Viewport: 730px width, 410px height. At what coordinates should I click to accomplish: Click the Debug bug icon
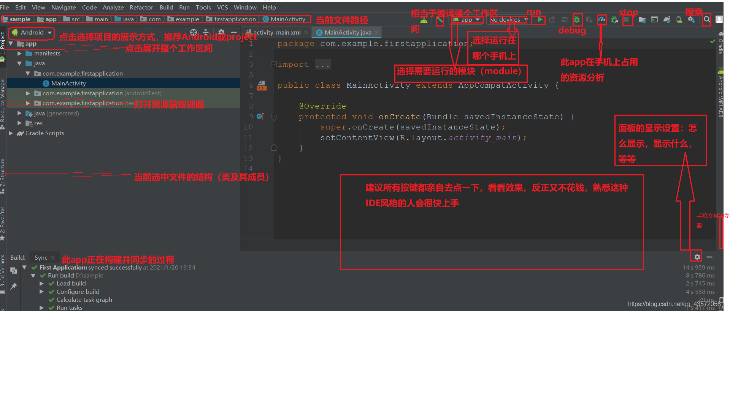[577, 20]
